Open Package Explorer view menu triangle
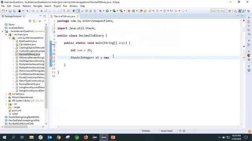252x141 pixels. click(x=45, y=21)
